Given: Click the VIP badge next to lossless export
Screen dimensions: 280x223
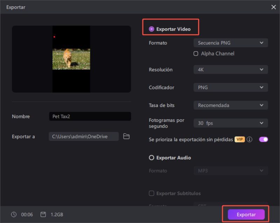Looking at the screenshot, I should click(x=240, y=139).
